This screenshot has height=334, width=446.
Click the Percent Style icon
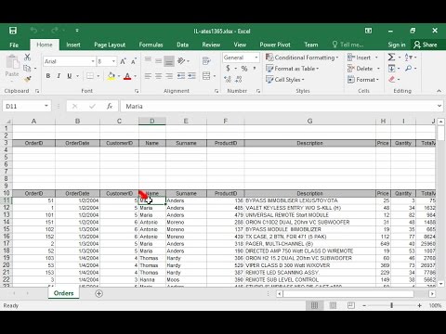[x=244, y=69]
